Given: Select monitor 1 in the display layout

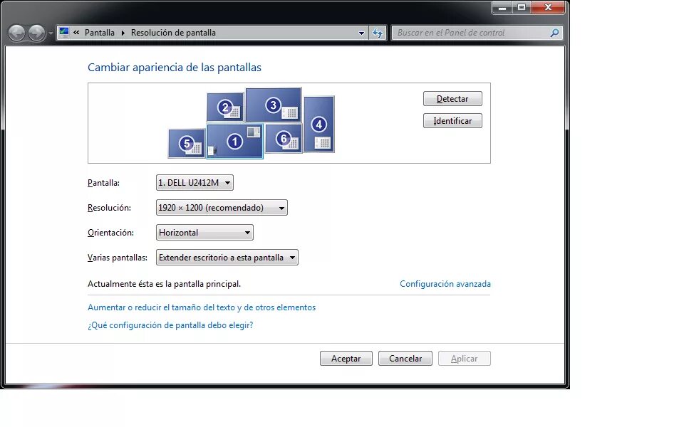Looking at the screenshot, I should [x=234, y=141].
